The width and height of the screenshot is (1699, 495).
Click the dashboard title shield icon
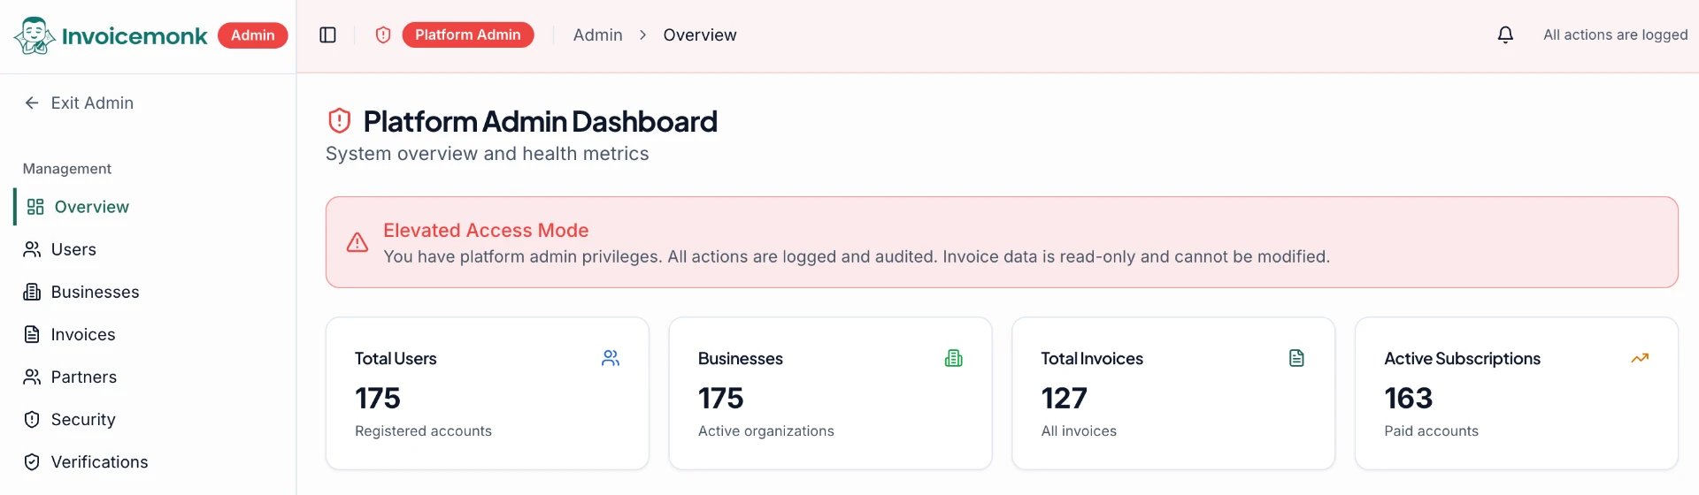340,120
